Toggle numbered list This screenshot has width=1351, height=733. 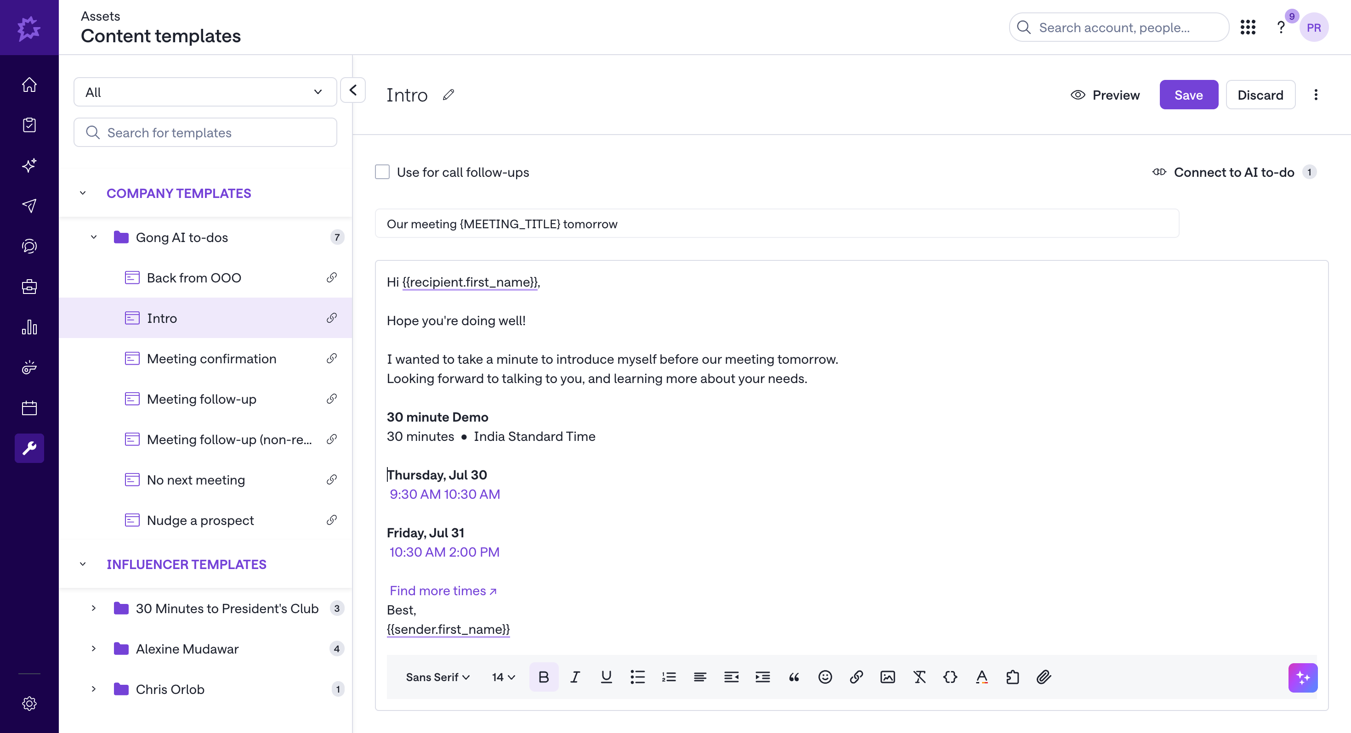[669, 677]
